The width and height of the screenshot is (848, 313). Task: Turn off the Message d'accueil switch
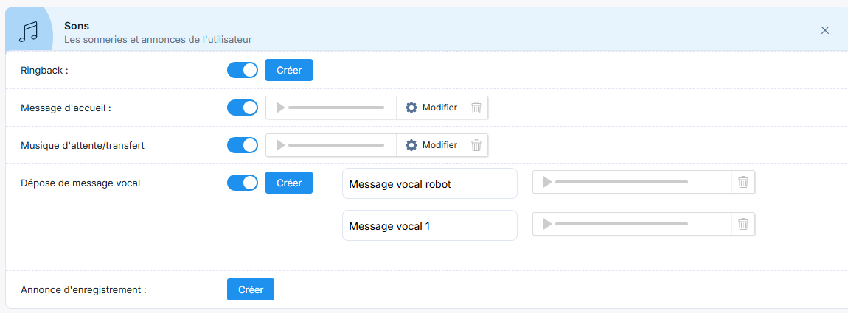click(243, 108)
